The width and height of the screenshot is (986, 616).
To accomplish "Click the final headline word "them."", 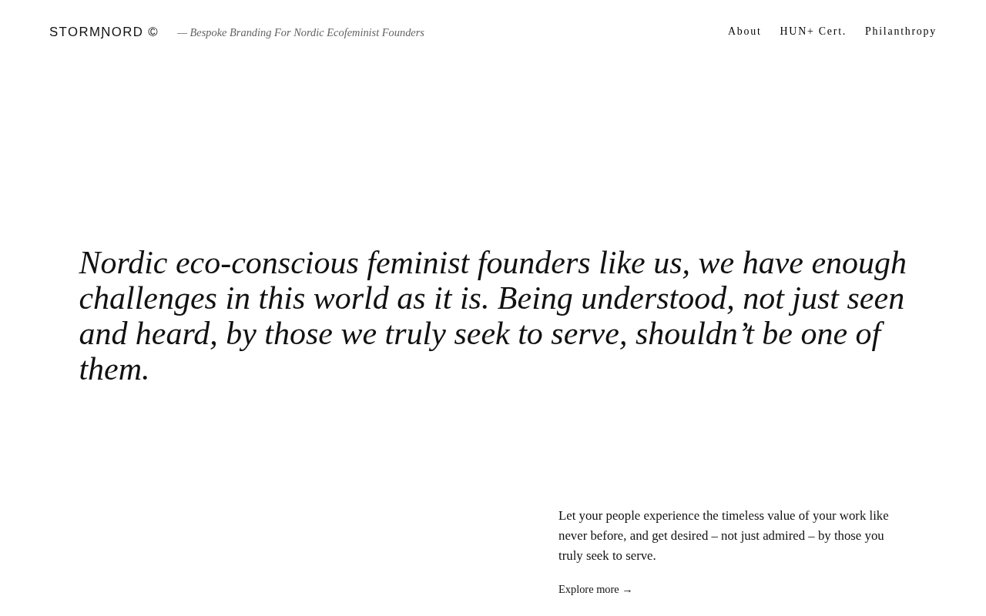I will 114,370.
